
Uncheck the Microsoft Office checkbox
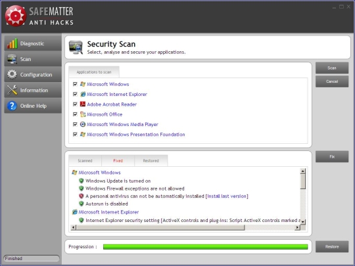[x=75, y=114]
